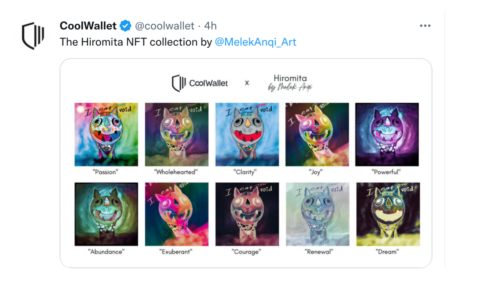
Task: View the "Clarity" blue cat artwork
Action: [x=247, y=134]
